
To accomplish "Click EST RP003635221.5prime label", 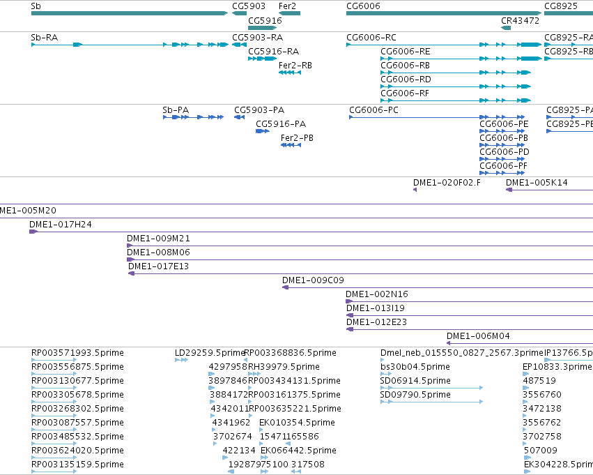I will (x=295, y=409).
